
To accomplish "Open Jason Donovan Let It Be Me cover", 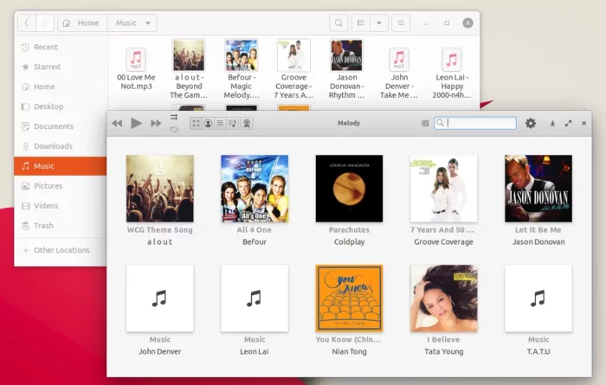I will (x=538, y=189).
